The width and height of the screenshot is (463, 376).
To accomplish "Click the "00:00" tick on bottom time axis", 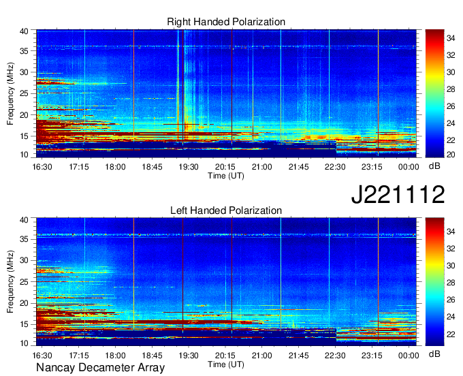I will [409, 356].
